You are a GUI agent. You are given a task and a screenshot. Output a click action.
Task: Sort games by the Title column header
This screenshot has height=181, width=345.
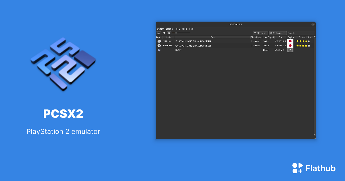click(x=212, y=37)
